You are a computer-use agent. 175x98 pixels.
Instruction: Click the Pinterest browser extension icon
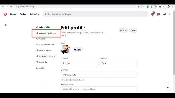coord(156,7)
